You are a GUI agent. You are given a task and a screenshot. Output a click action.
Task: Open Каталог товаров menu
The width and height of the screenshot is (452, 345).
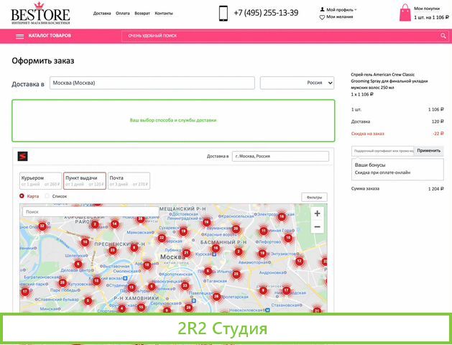point(50,36)
